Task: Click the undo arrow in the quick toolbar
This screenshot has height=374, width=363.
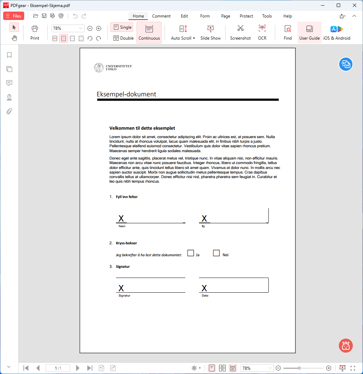Action: pos(75,16)
